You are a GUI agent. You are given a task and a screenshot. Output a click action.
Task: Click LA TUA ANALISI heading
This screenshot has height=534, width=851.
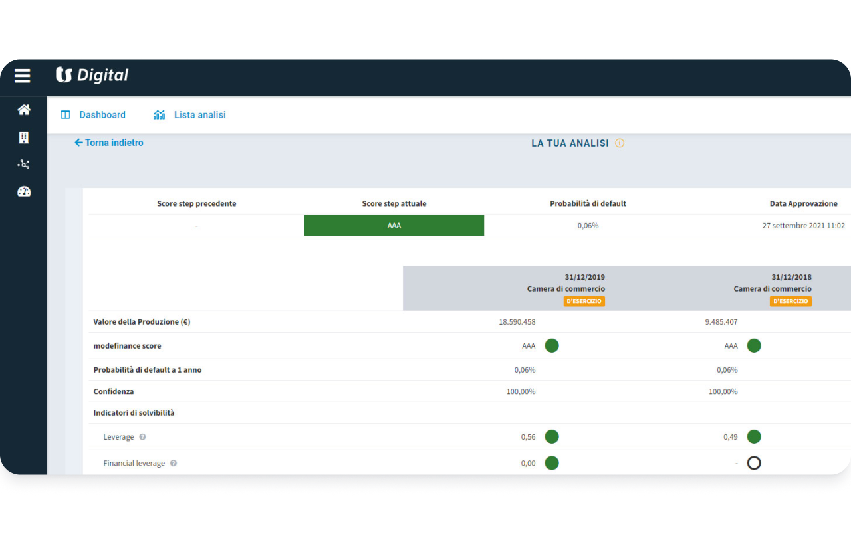point(570,143)
